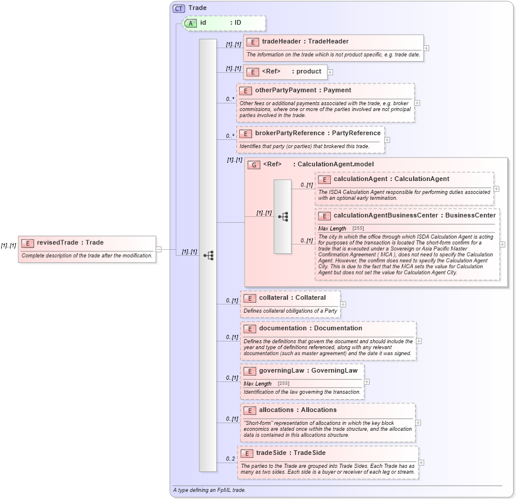Click 'Defines collateral obiligations of a Party'
Image resolution: width=516 pixels, height=499 pixels.
coord(290,311)
